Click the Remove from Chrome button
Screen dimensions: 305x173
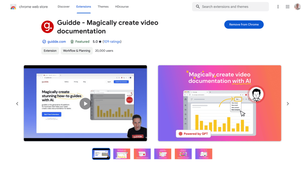tap(244, 24)
